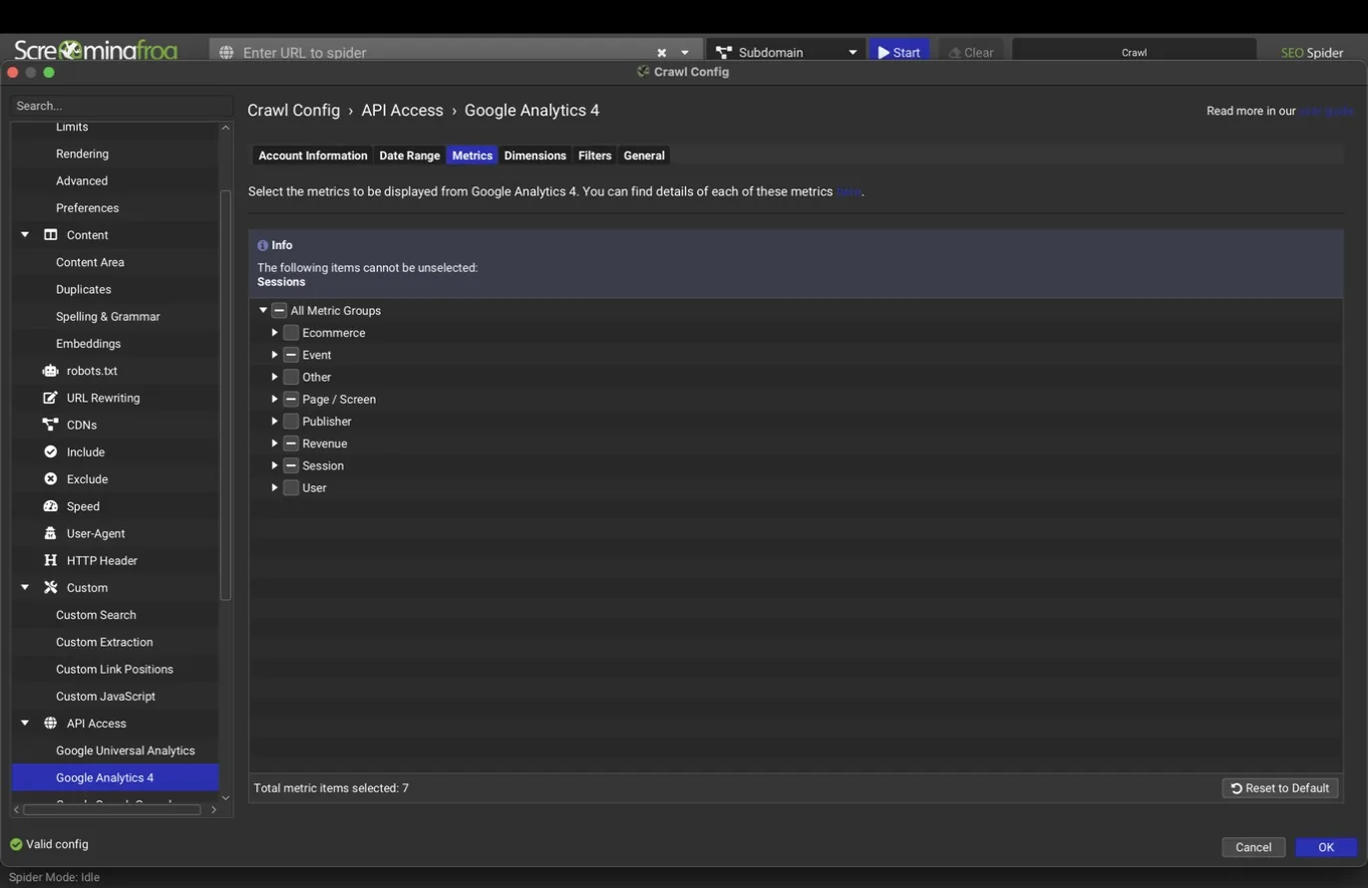The image size is (1368, 888).
Task: Click the Speed gauge icon
Action: pyautogui.click(x=50, y=506)
